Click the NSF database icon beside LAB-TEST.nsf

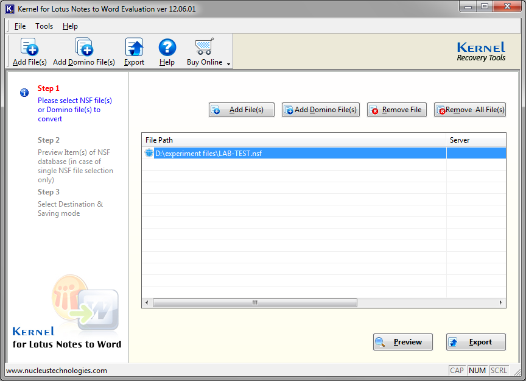tap(149, 153)
